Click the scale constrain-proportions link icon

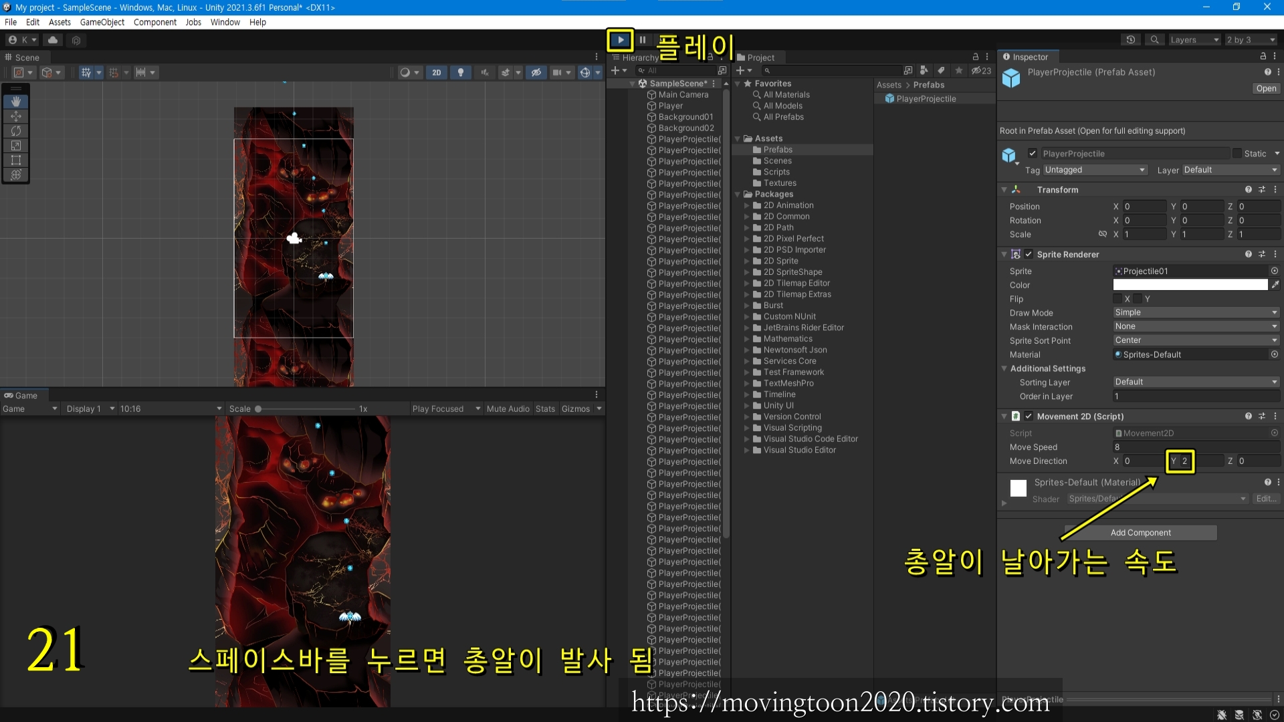click(1103, 235)
